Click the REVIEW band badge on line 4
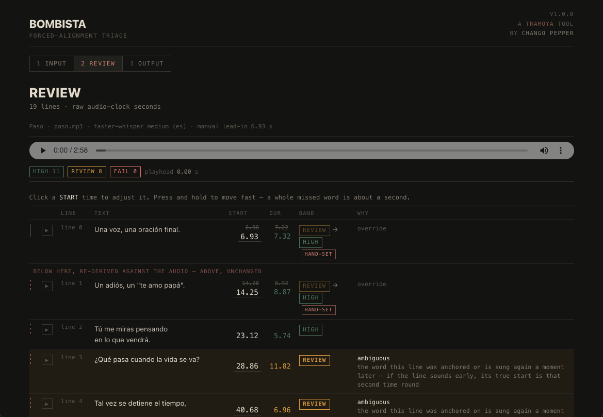 pyautogui.click(x=315, y=404)
